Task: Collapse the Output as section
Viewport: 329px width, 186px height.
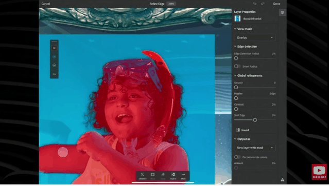Action: point(235,139)
